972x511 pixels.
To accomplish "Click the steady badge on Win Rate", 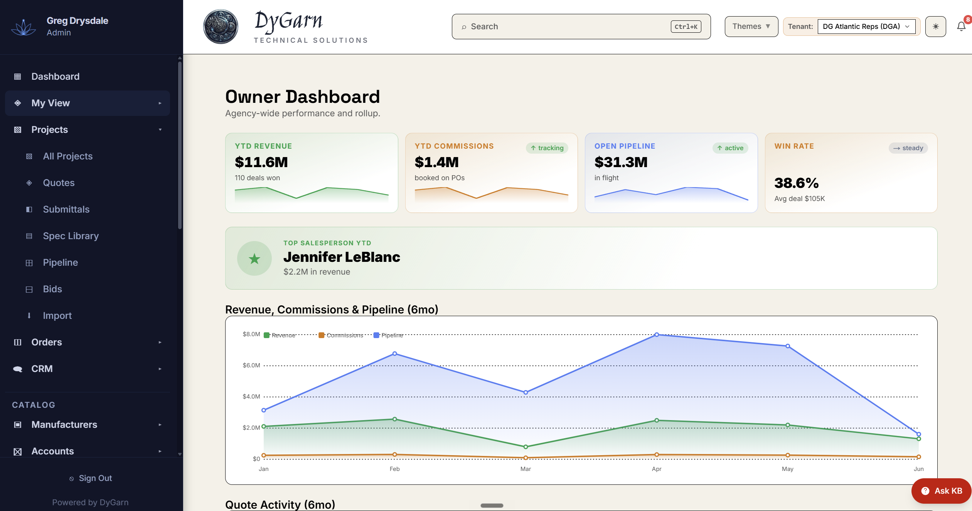I will click(908, 148).
